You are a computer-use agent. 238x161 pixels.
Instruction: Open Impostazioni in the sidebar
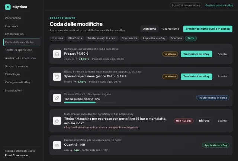coord(13,91)
